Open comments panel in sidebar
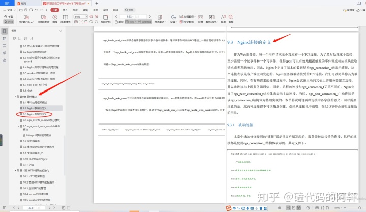The image size is (366, 212). [5, 46]
